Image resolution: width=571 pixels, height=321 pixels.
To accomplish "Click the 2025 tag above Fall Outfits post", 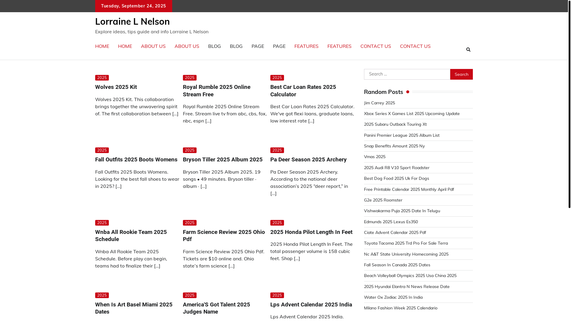I will click(102, 150).
